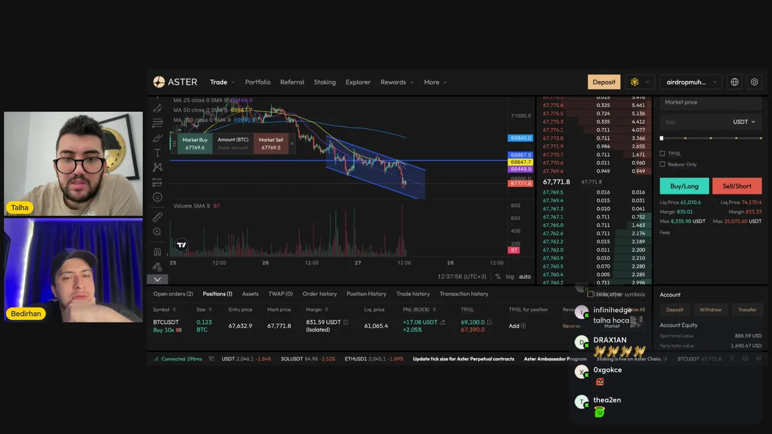Close the floating quick order panel
772x434 pixels.
tap(292, 143)
